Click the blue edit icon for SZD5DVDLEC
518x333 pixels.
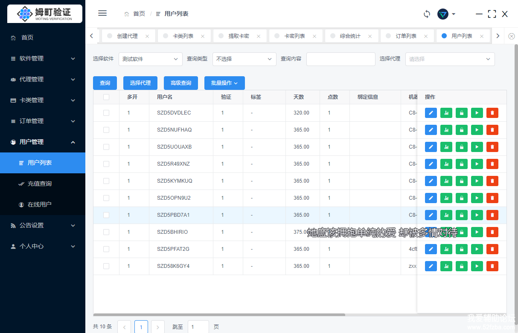click(x=431, y=113)
